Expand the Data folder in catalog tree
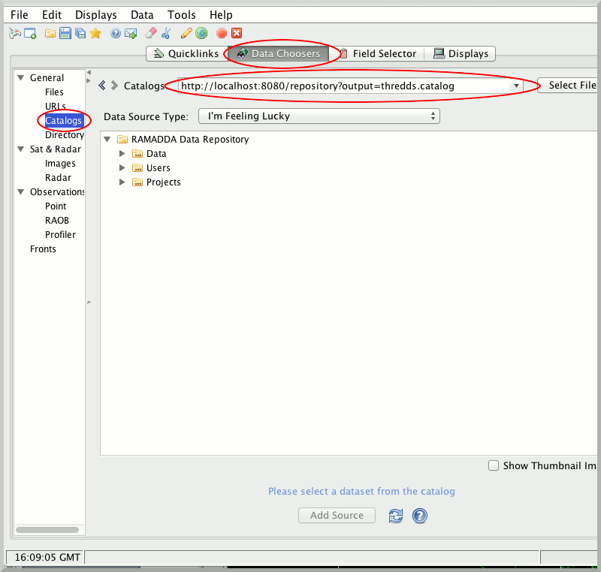The image size is (601, 572). pos(122,154)
